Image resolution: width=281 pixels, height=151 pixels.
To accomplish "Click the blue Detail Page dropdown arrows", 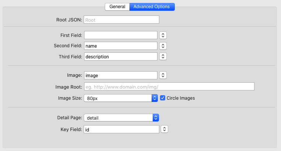I will pyautogui.click(x=156, y=118).
